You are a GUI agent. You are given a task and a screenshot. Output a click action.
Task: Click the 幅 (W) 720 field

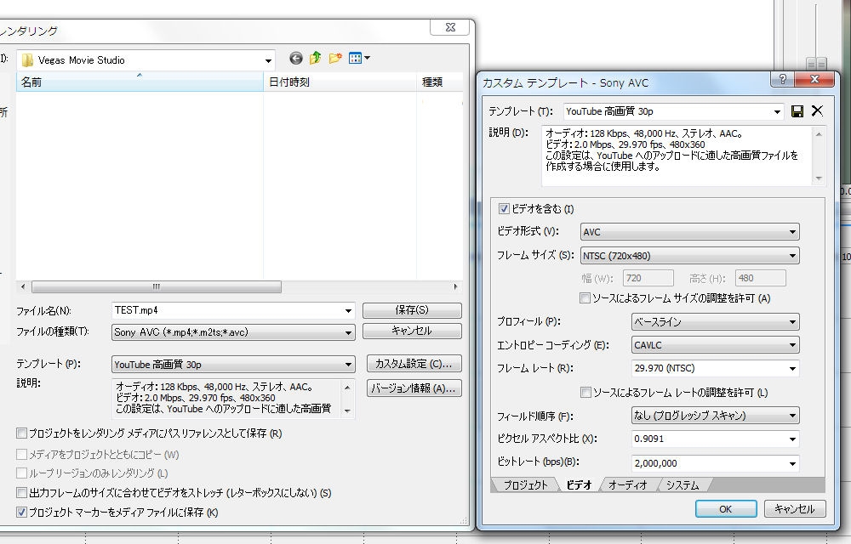[x=648, y=278]
